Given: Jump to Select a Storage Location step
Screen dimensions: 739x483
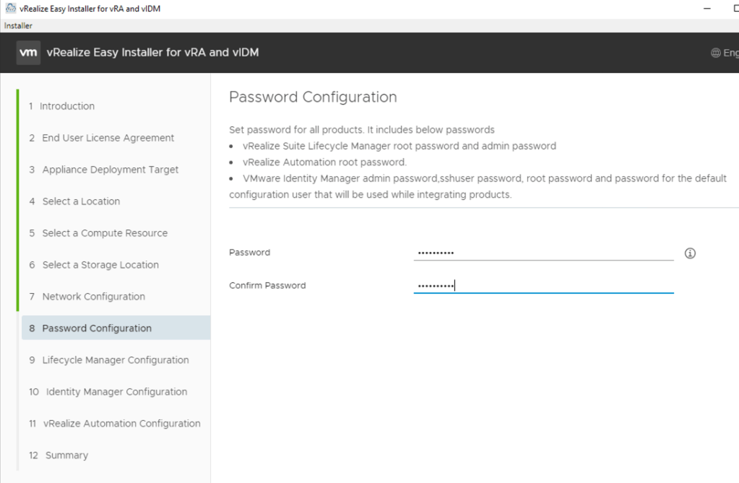Looking at the screenshot, I should point(100,265).
